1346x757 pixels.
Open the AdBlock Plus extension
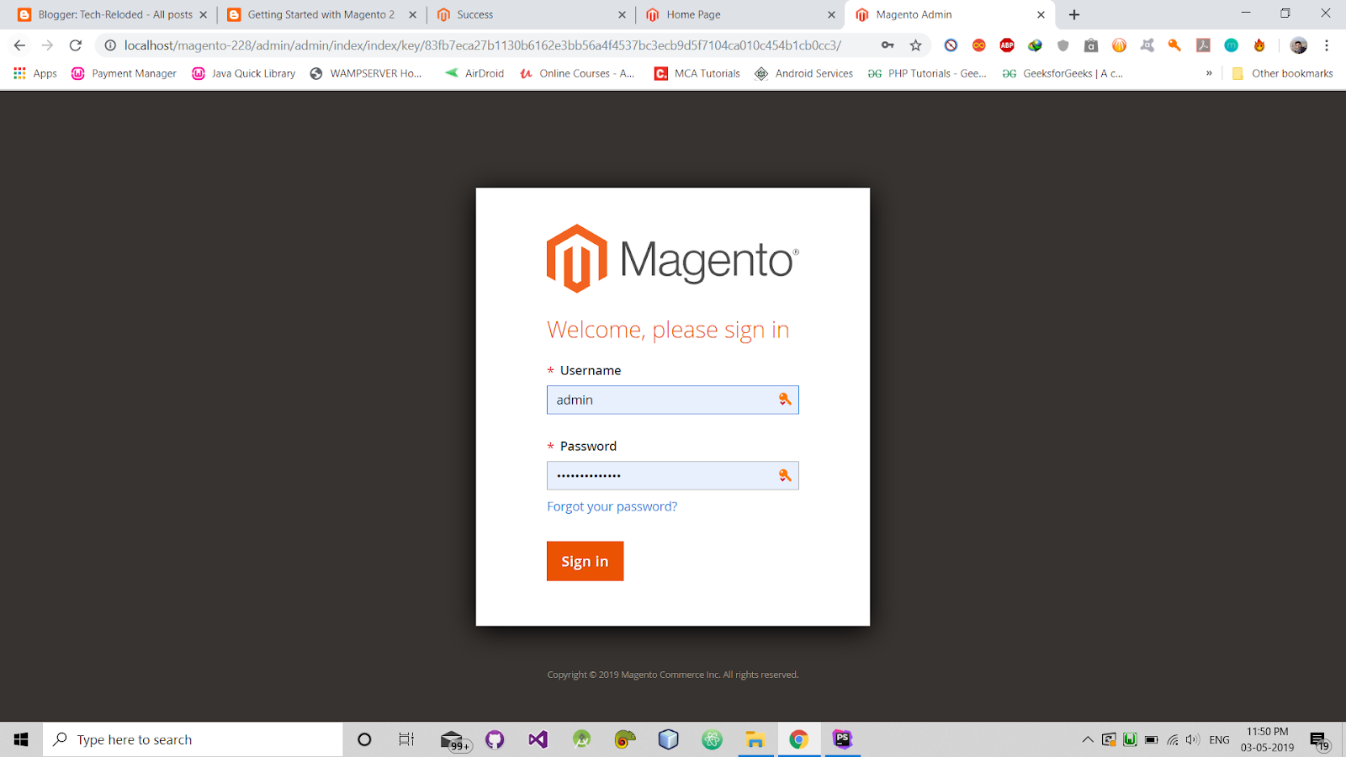1007,45
